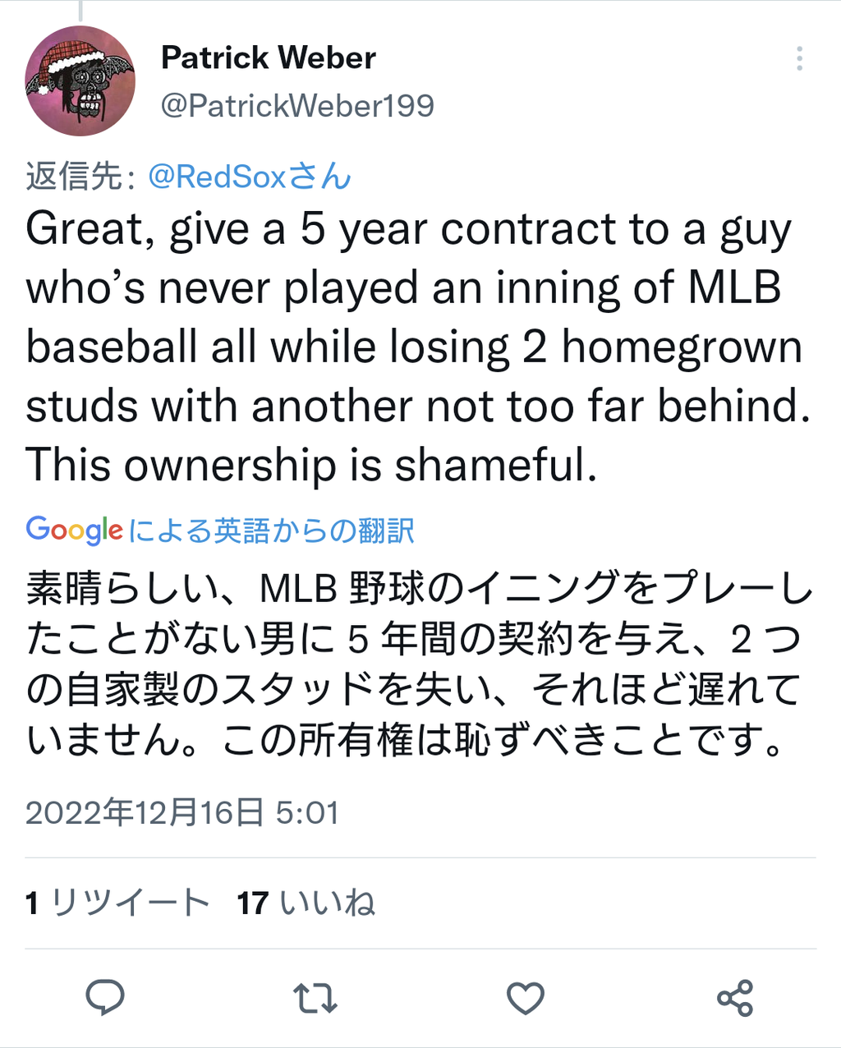
Task: Click the Google logo beside the translation label
Action: 74,531
